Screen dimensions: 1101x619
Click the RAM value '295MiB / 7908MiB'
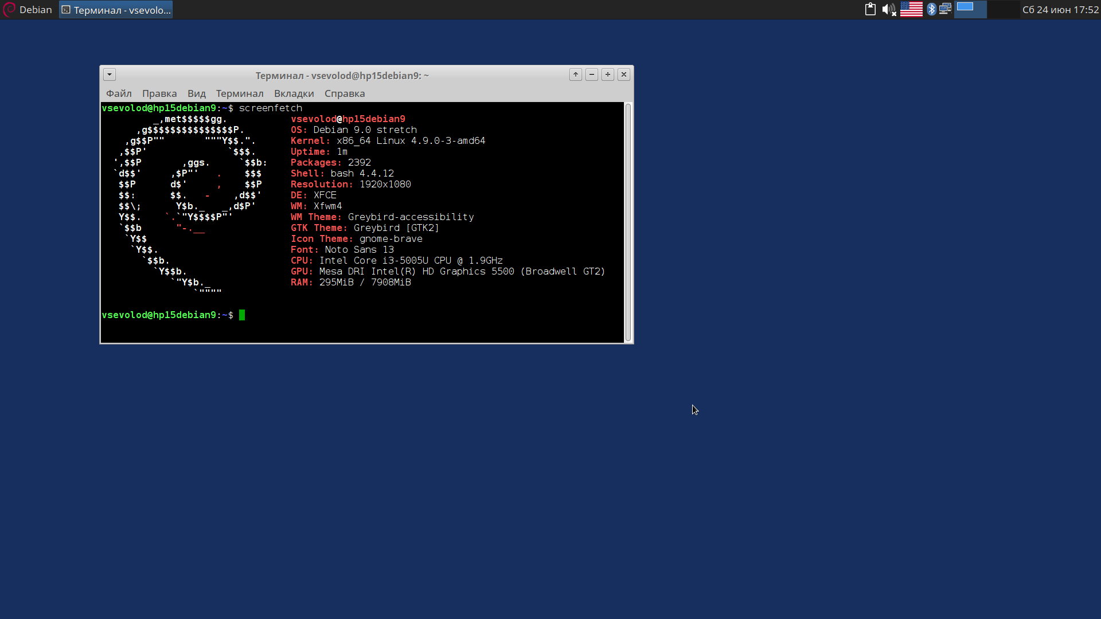pyautogui.click(x=365, y=283)
